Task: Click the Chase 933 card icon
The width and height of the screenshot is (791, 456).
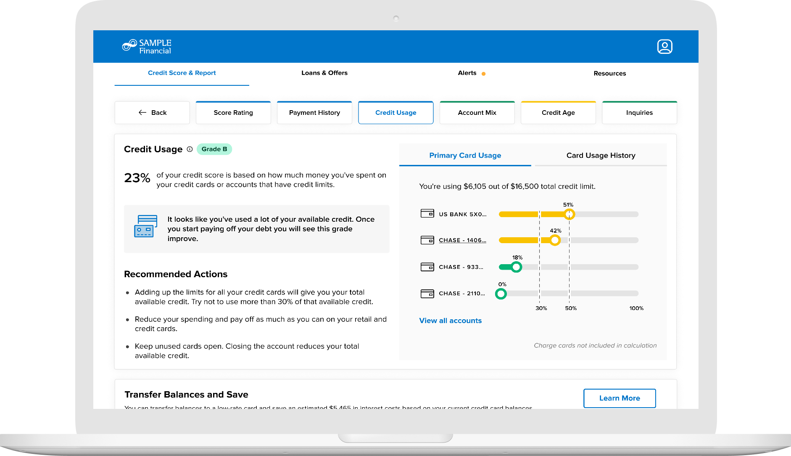Action: (x=427, y=267)
